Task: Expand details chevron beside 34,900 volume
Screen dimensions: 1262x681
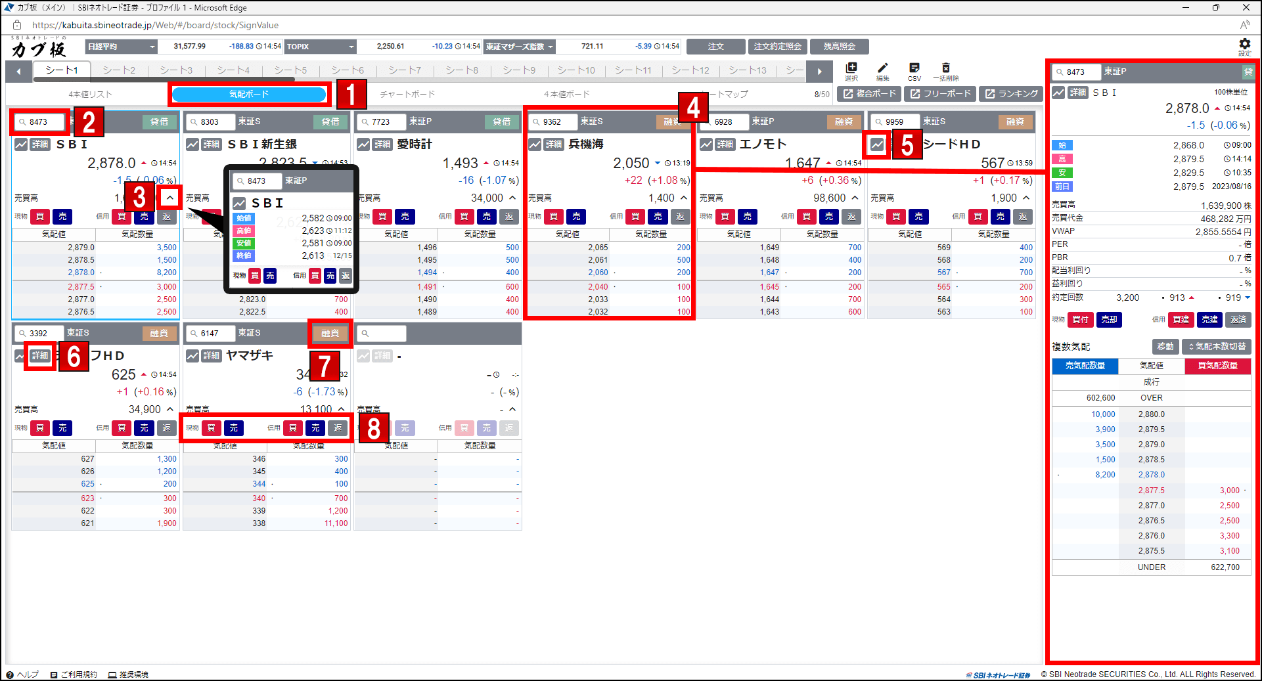Action: point(170,409)
